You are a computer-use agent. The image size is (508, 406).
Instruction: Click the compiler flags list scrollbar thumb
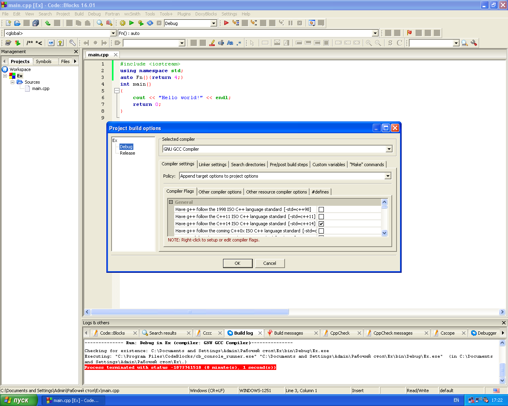coord(384,207)
